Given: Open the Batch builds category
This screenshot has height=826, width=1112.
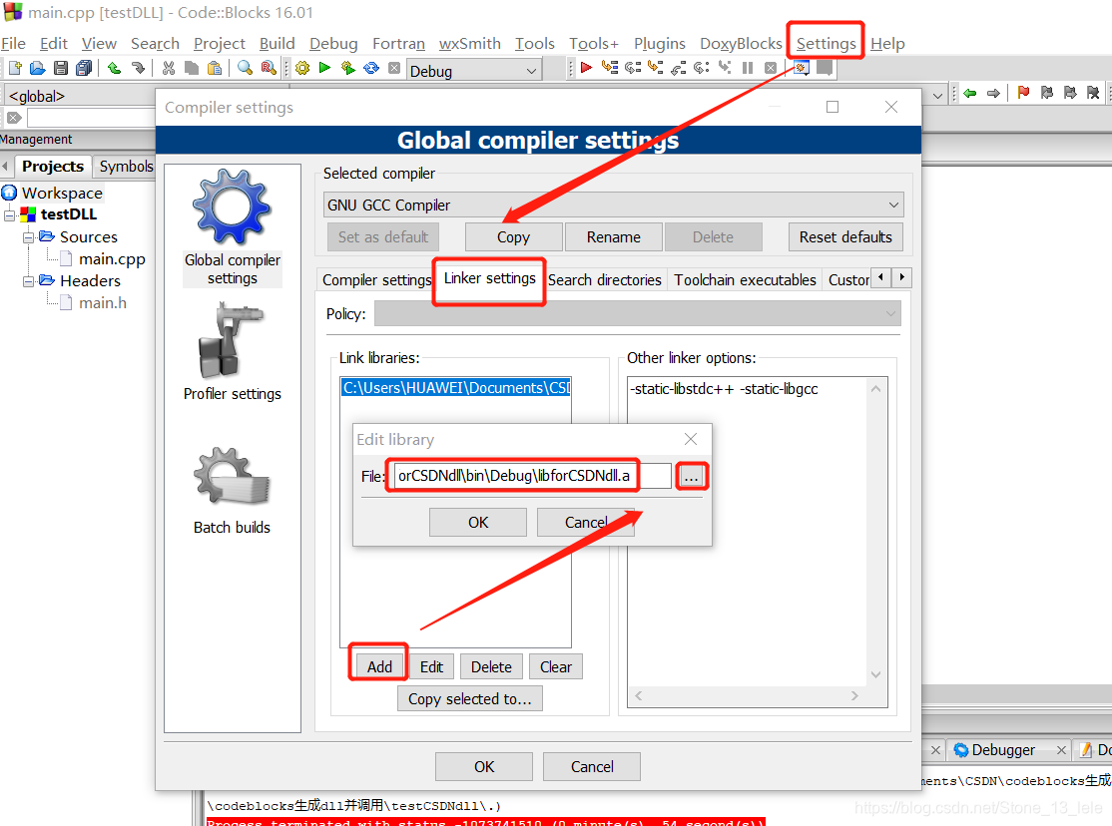Looking at the screenshot, I should coord(232,491).
